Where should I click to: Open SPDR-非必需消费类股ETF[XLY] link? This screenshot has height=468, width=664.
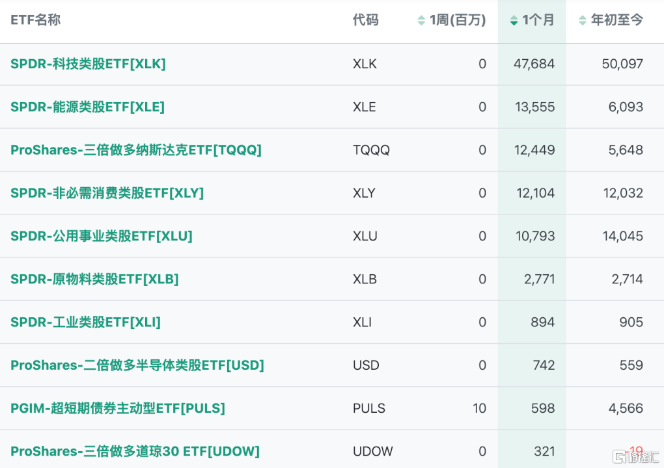click(x=107, y=193)
